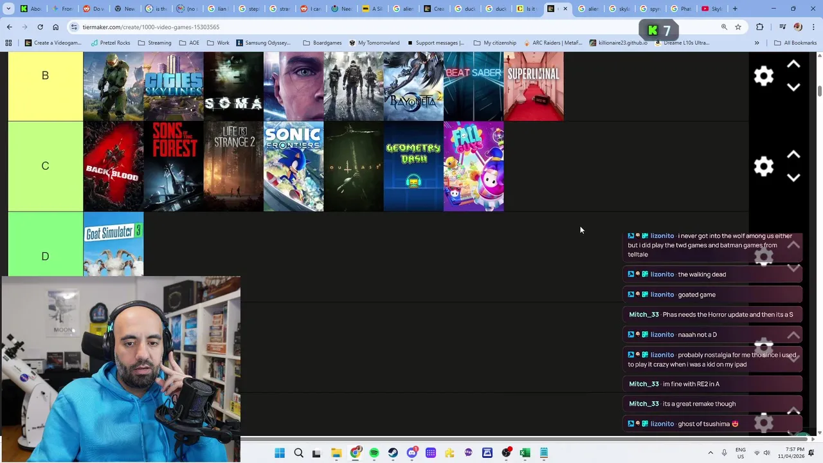The width and height of the screenshot is (823, 463).
Task: Switch to the Phas browser tab
Action: [x=682, y=8]
